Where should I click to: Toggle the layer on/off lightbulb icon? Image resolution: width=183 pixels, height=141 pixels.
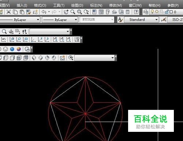pos(152,12)
